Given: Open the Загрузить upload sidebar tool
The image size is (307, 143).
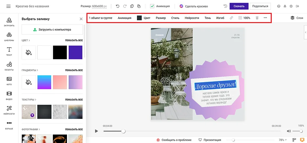Looking at the screenshot, I should (x=9, y=22).
